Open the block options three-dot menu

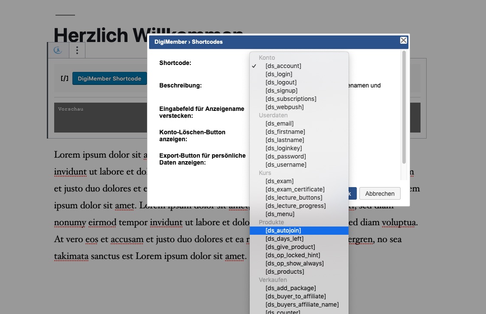pos(77,50)
